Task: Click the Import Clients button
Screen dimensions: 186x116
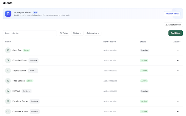Action: [x=172, y=14]
